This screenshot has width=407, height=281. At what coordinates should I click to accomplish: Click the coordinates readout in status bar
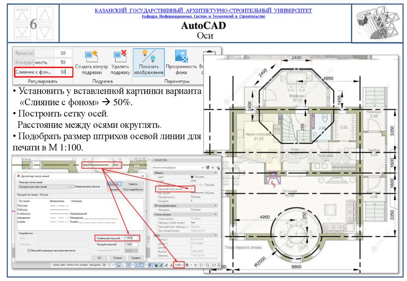(x=70, y=265)
